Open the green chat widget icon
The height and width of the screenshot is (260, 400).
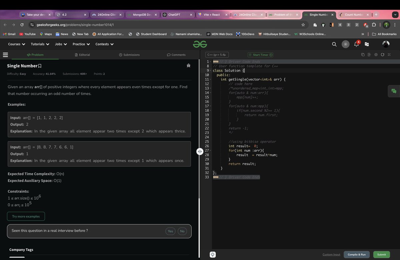pyautogui.click(x=394, y=91)
